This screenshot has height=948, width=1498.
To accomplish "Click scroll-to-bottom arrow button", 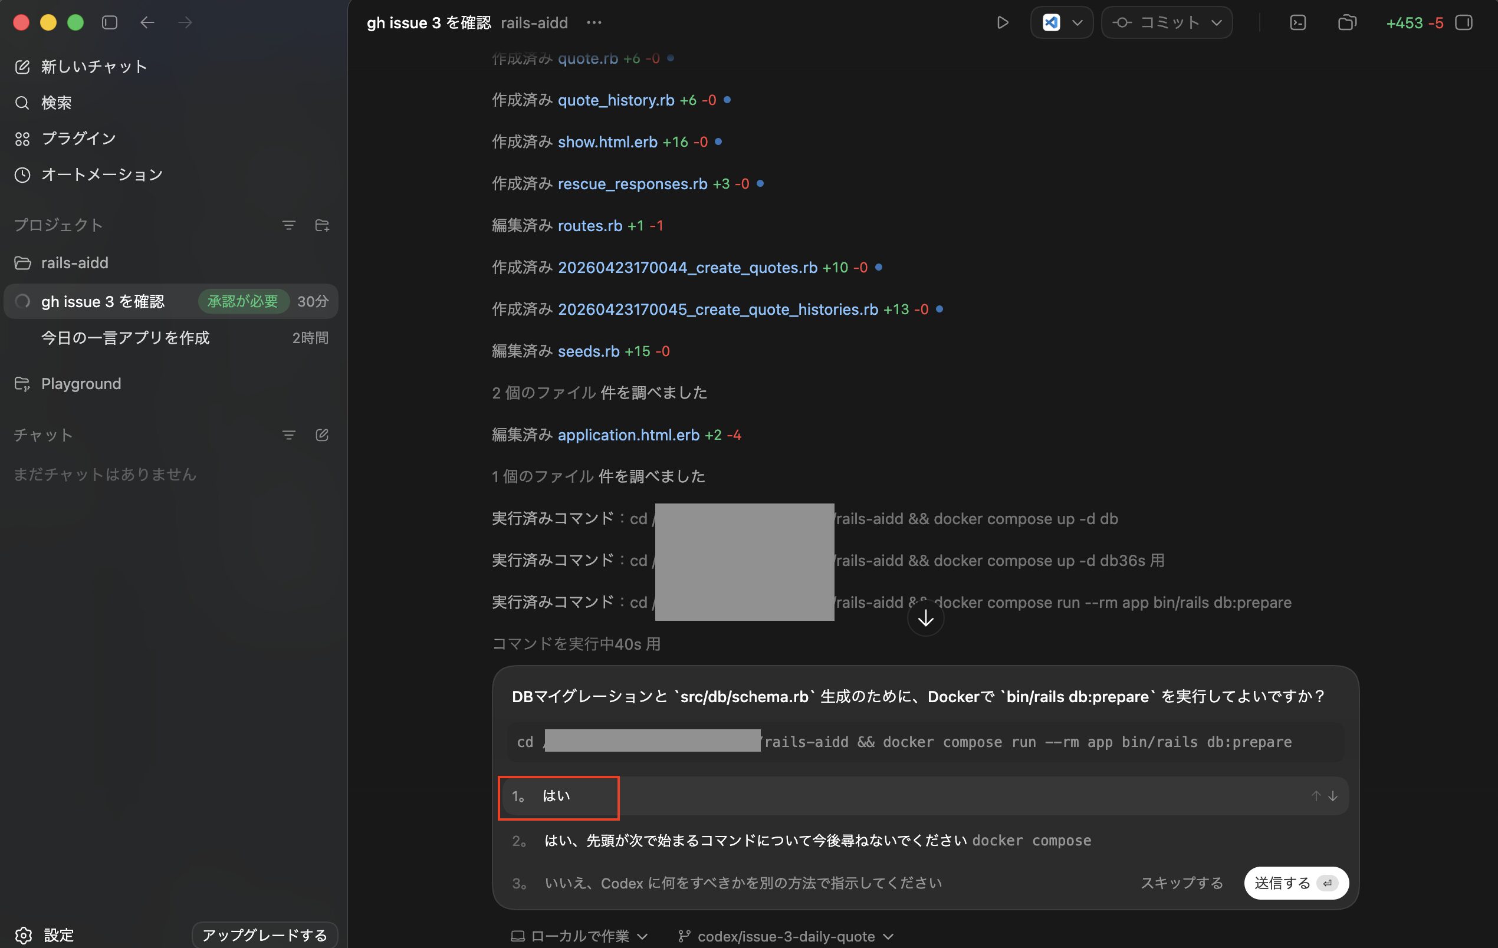I will [925, 618].
